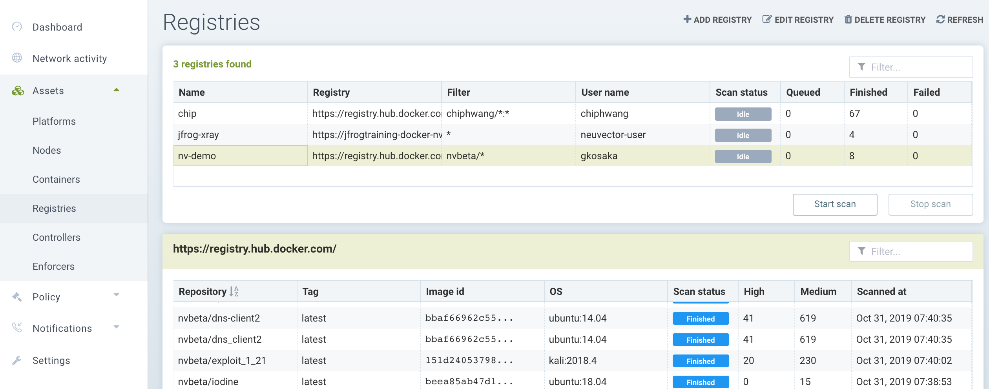Open the Containers page from the sidebar
The image size is (989, 389).
click(x=56, y=179)
